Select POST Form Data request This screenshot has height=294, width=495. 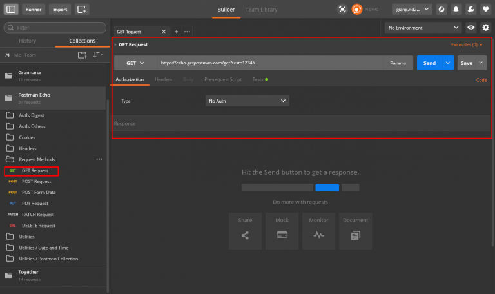tap(39, 192)
